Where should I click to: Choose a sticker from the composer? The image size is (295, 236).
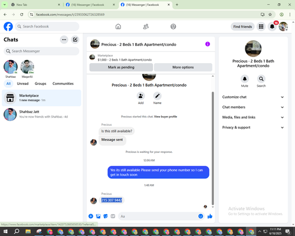(106, 217)
